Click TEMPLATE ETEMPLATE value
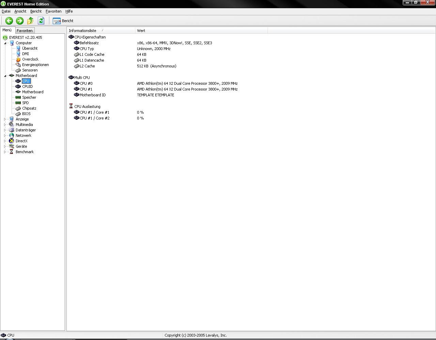This screenshot has height=340, width=436. (155, 95)
